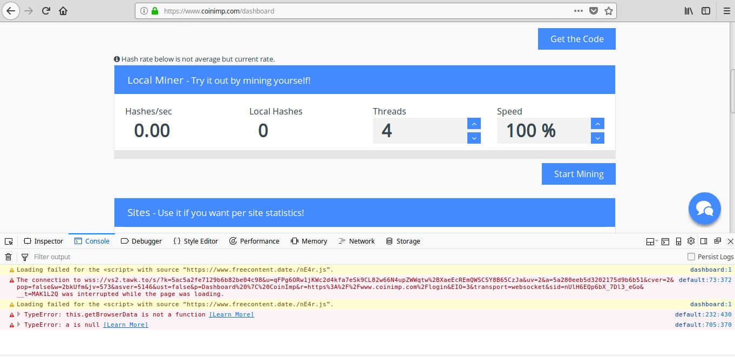Click the Filter output field

tap(356, 257)
